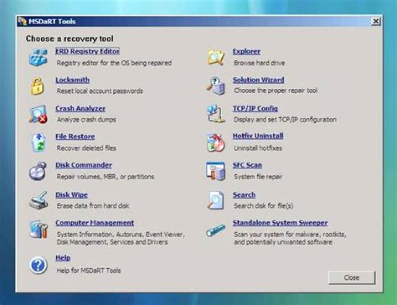The height and width of the screenshot is (305, 397).
Task: Open the ERD Registry Editor link
Action: (x=87, y=51)
